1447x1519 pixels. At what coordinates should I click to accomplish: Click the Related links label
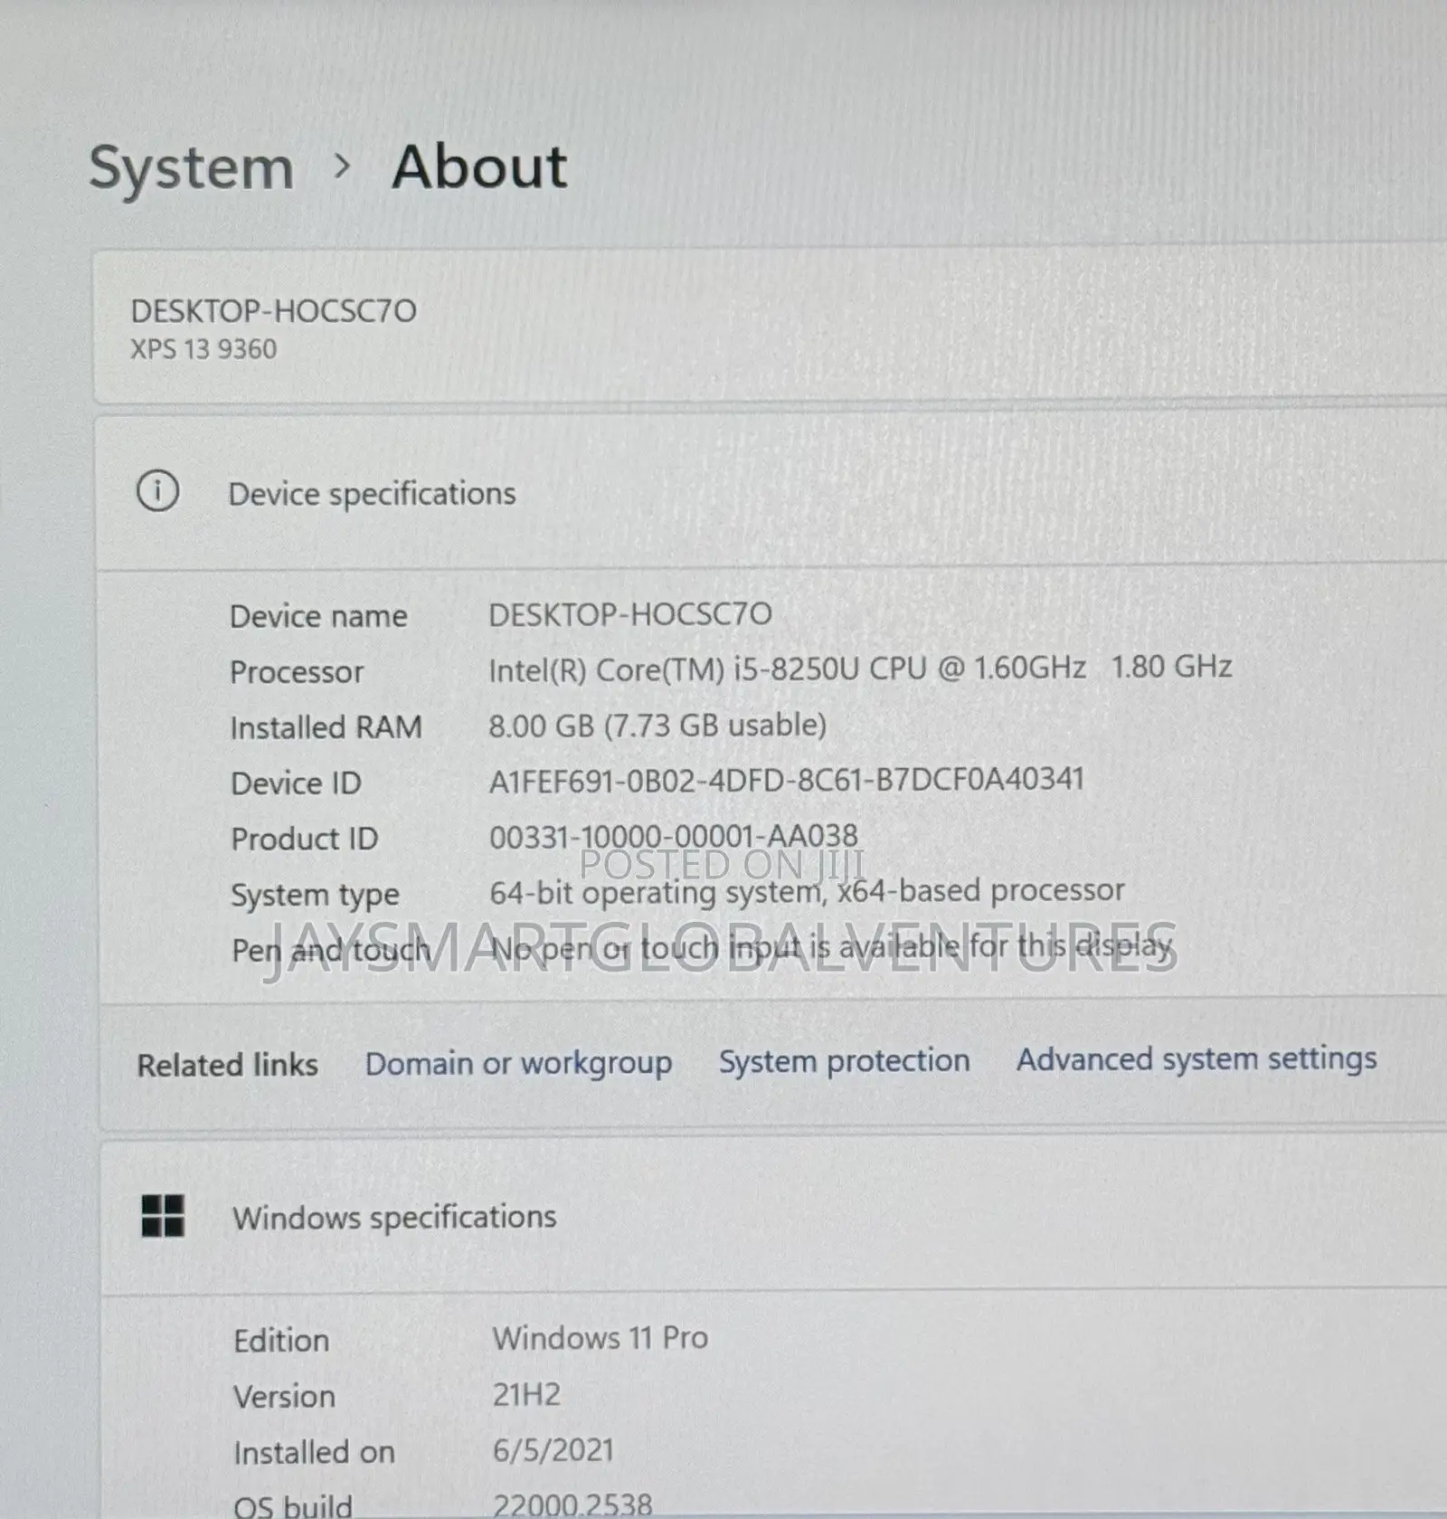pos(227,1065)
